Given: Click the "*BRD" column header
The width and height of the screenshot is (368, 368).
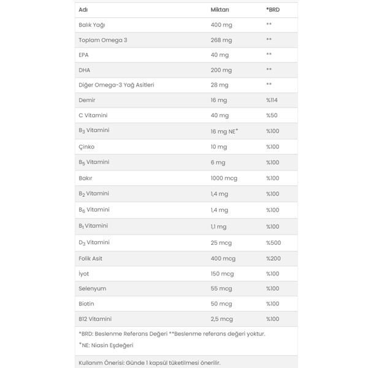Looking at the screenshot, I should click(x=272, y=10).
